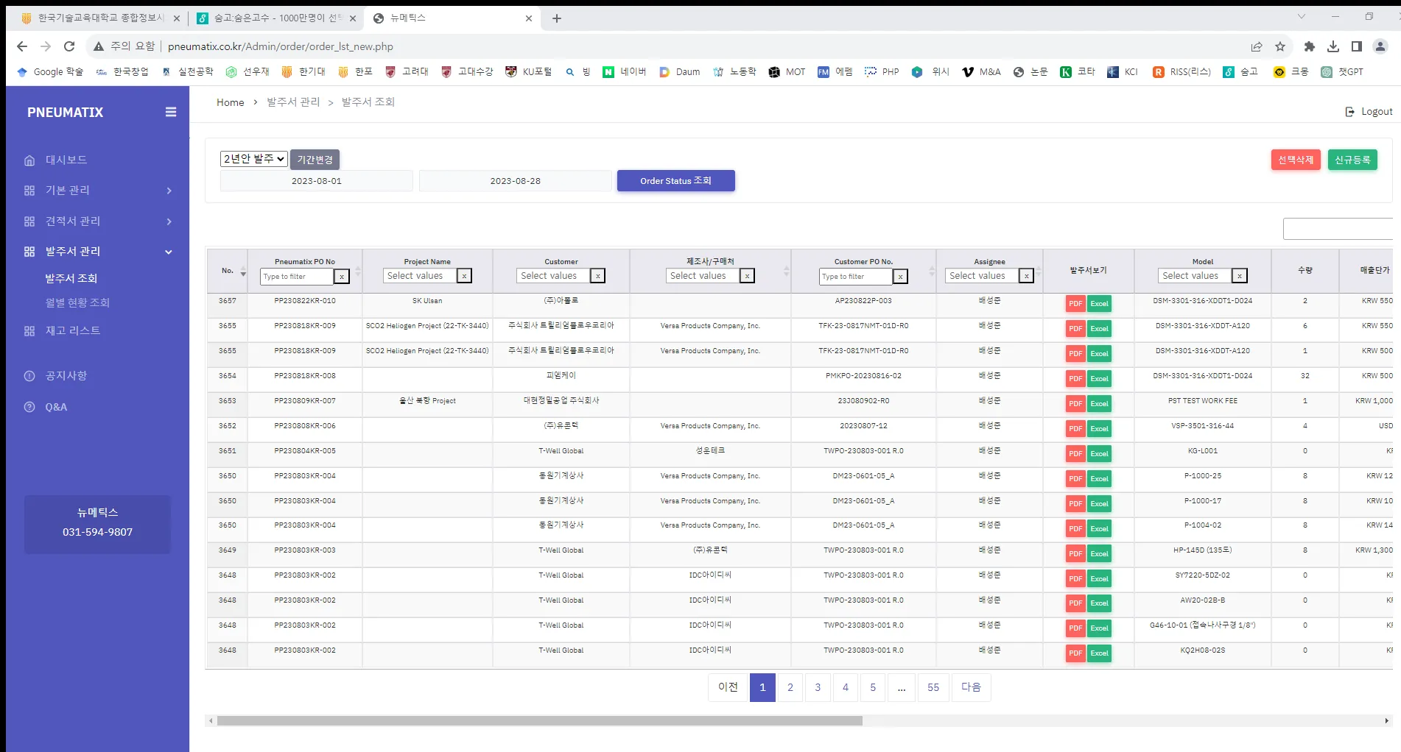Expand the 기본 관리 sidebar section
The image size is (1401, 752).
(x=97, y=190)
